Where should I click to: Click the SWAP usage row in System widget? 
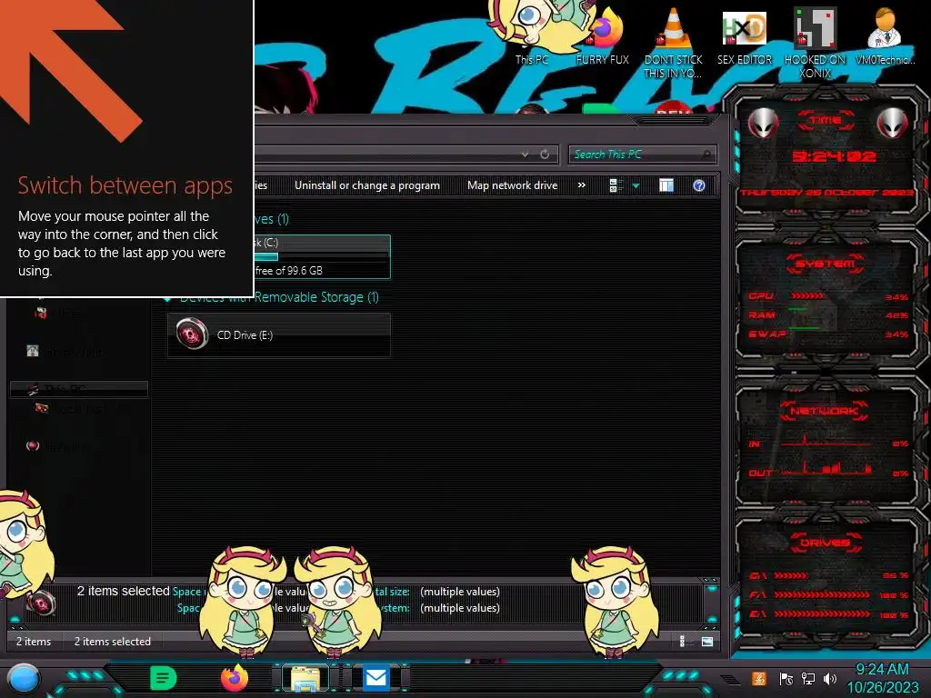point(828,334)
